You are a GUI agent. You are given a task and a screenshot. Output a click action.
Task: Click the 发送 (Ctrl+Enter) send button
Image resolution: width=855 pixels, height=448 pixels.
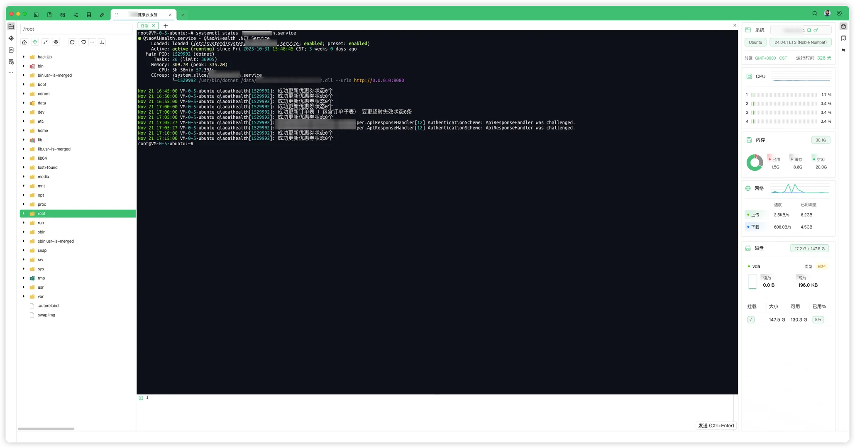click(716, 426)
